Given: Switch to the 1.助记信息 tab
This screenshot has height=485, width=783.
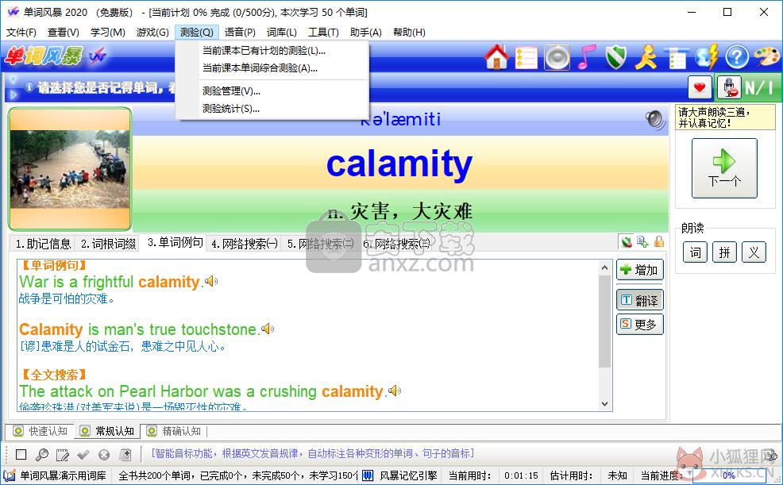Looking at the screenshot, I should [43, 244].
